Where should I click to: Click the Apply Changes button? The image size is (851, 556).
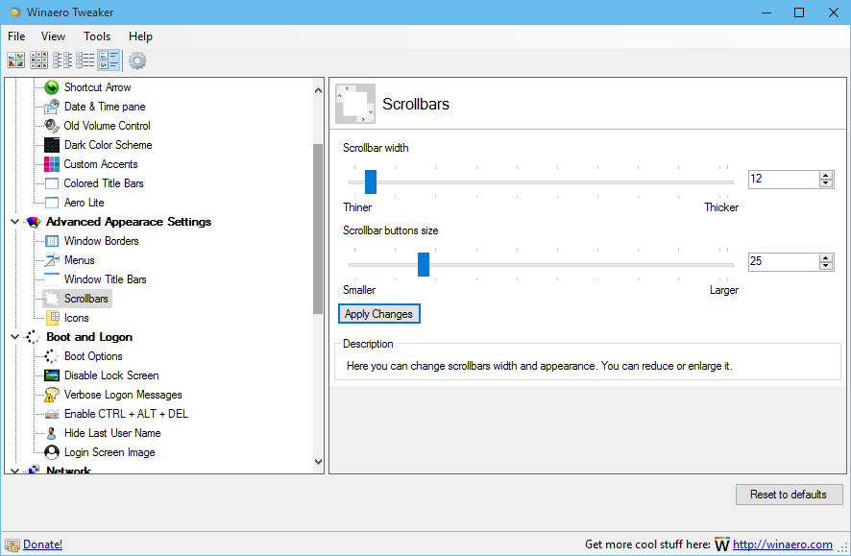[378, 313]
